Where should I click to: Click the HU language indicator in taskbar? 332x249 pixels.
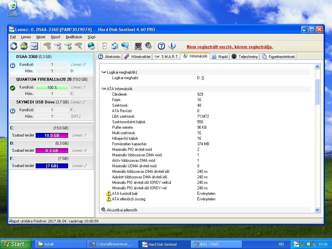pyautogui.click(x=281, y=244)
